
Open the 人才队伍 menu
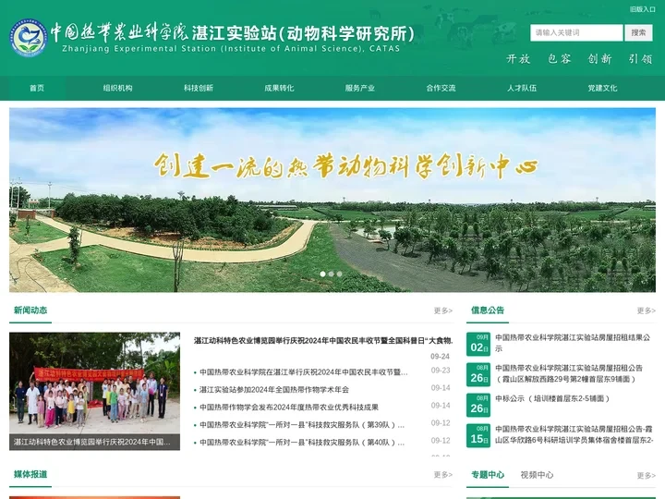(522, 88)
